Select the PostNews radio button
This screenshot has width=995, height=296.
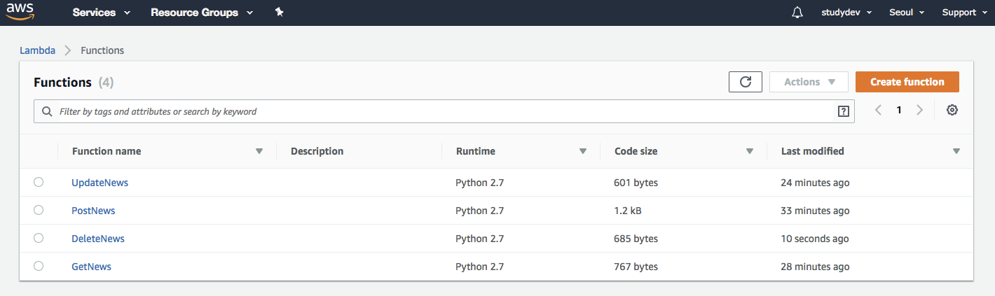[39, 210]
